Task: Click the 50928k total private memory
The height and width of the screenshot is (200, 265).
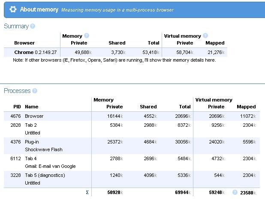Action: (x=115, y=192)
